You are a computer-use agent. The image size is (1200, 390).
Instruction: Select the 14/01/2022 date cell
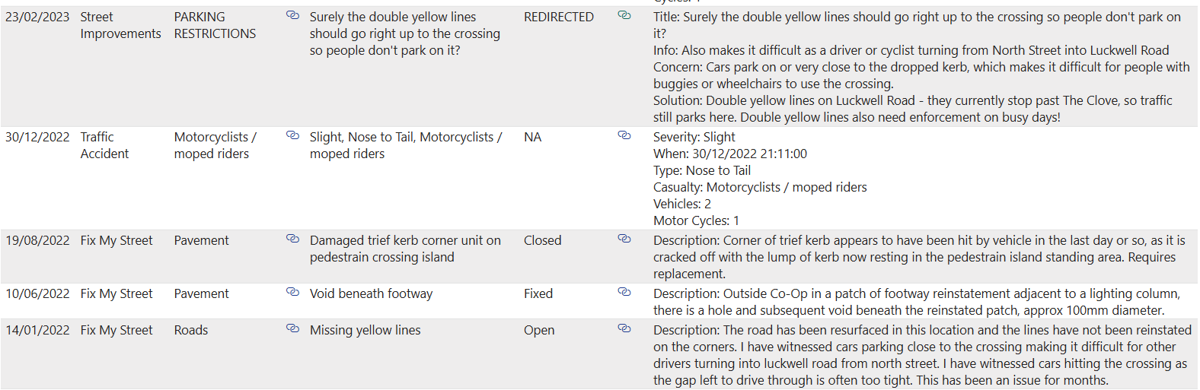pyautogui.click(x=37, y=330)
